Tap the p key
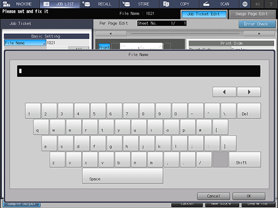278x208 pixels. pos(188,127)
